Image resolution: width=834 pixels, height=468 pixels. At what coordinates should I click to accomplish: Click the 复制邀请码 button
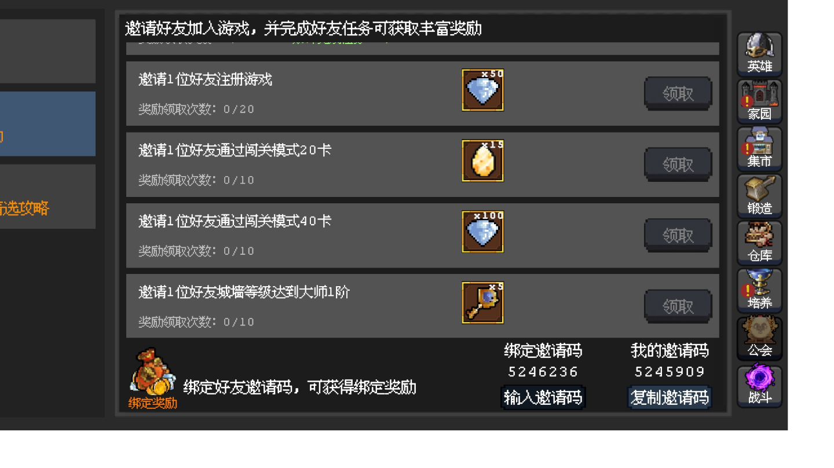670,397
